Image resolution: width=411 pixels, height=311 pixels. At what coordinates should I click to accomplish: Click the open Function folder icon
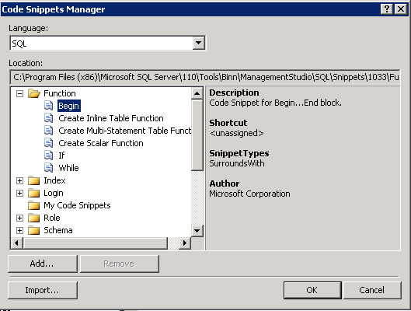(x=34, y=93)
